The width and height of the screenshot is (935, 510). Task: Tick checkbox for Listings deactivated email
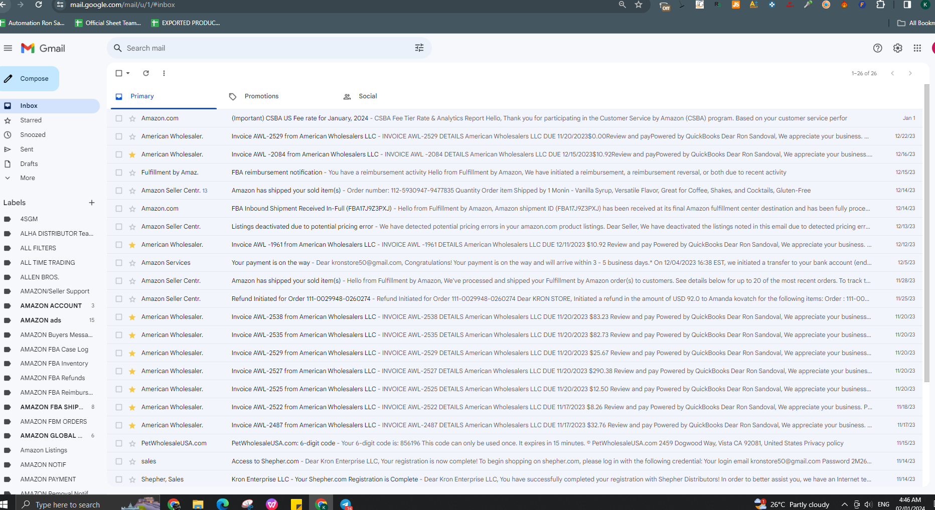(119, 227)
